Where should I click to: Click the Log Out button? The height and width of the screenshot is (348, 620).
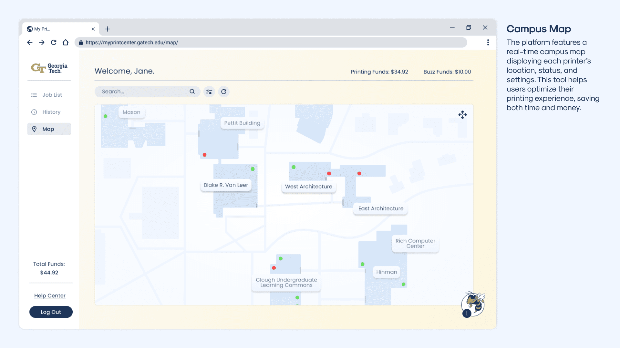pyautogui.click(x=51, y=312)
